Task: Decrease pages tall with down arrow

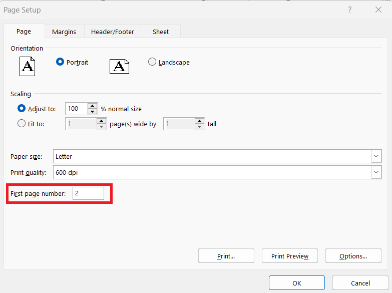Action: [x=199, y=127]
